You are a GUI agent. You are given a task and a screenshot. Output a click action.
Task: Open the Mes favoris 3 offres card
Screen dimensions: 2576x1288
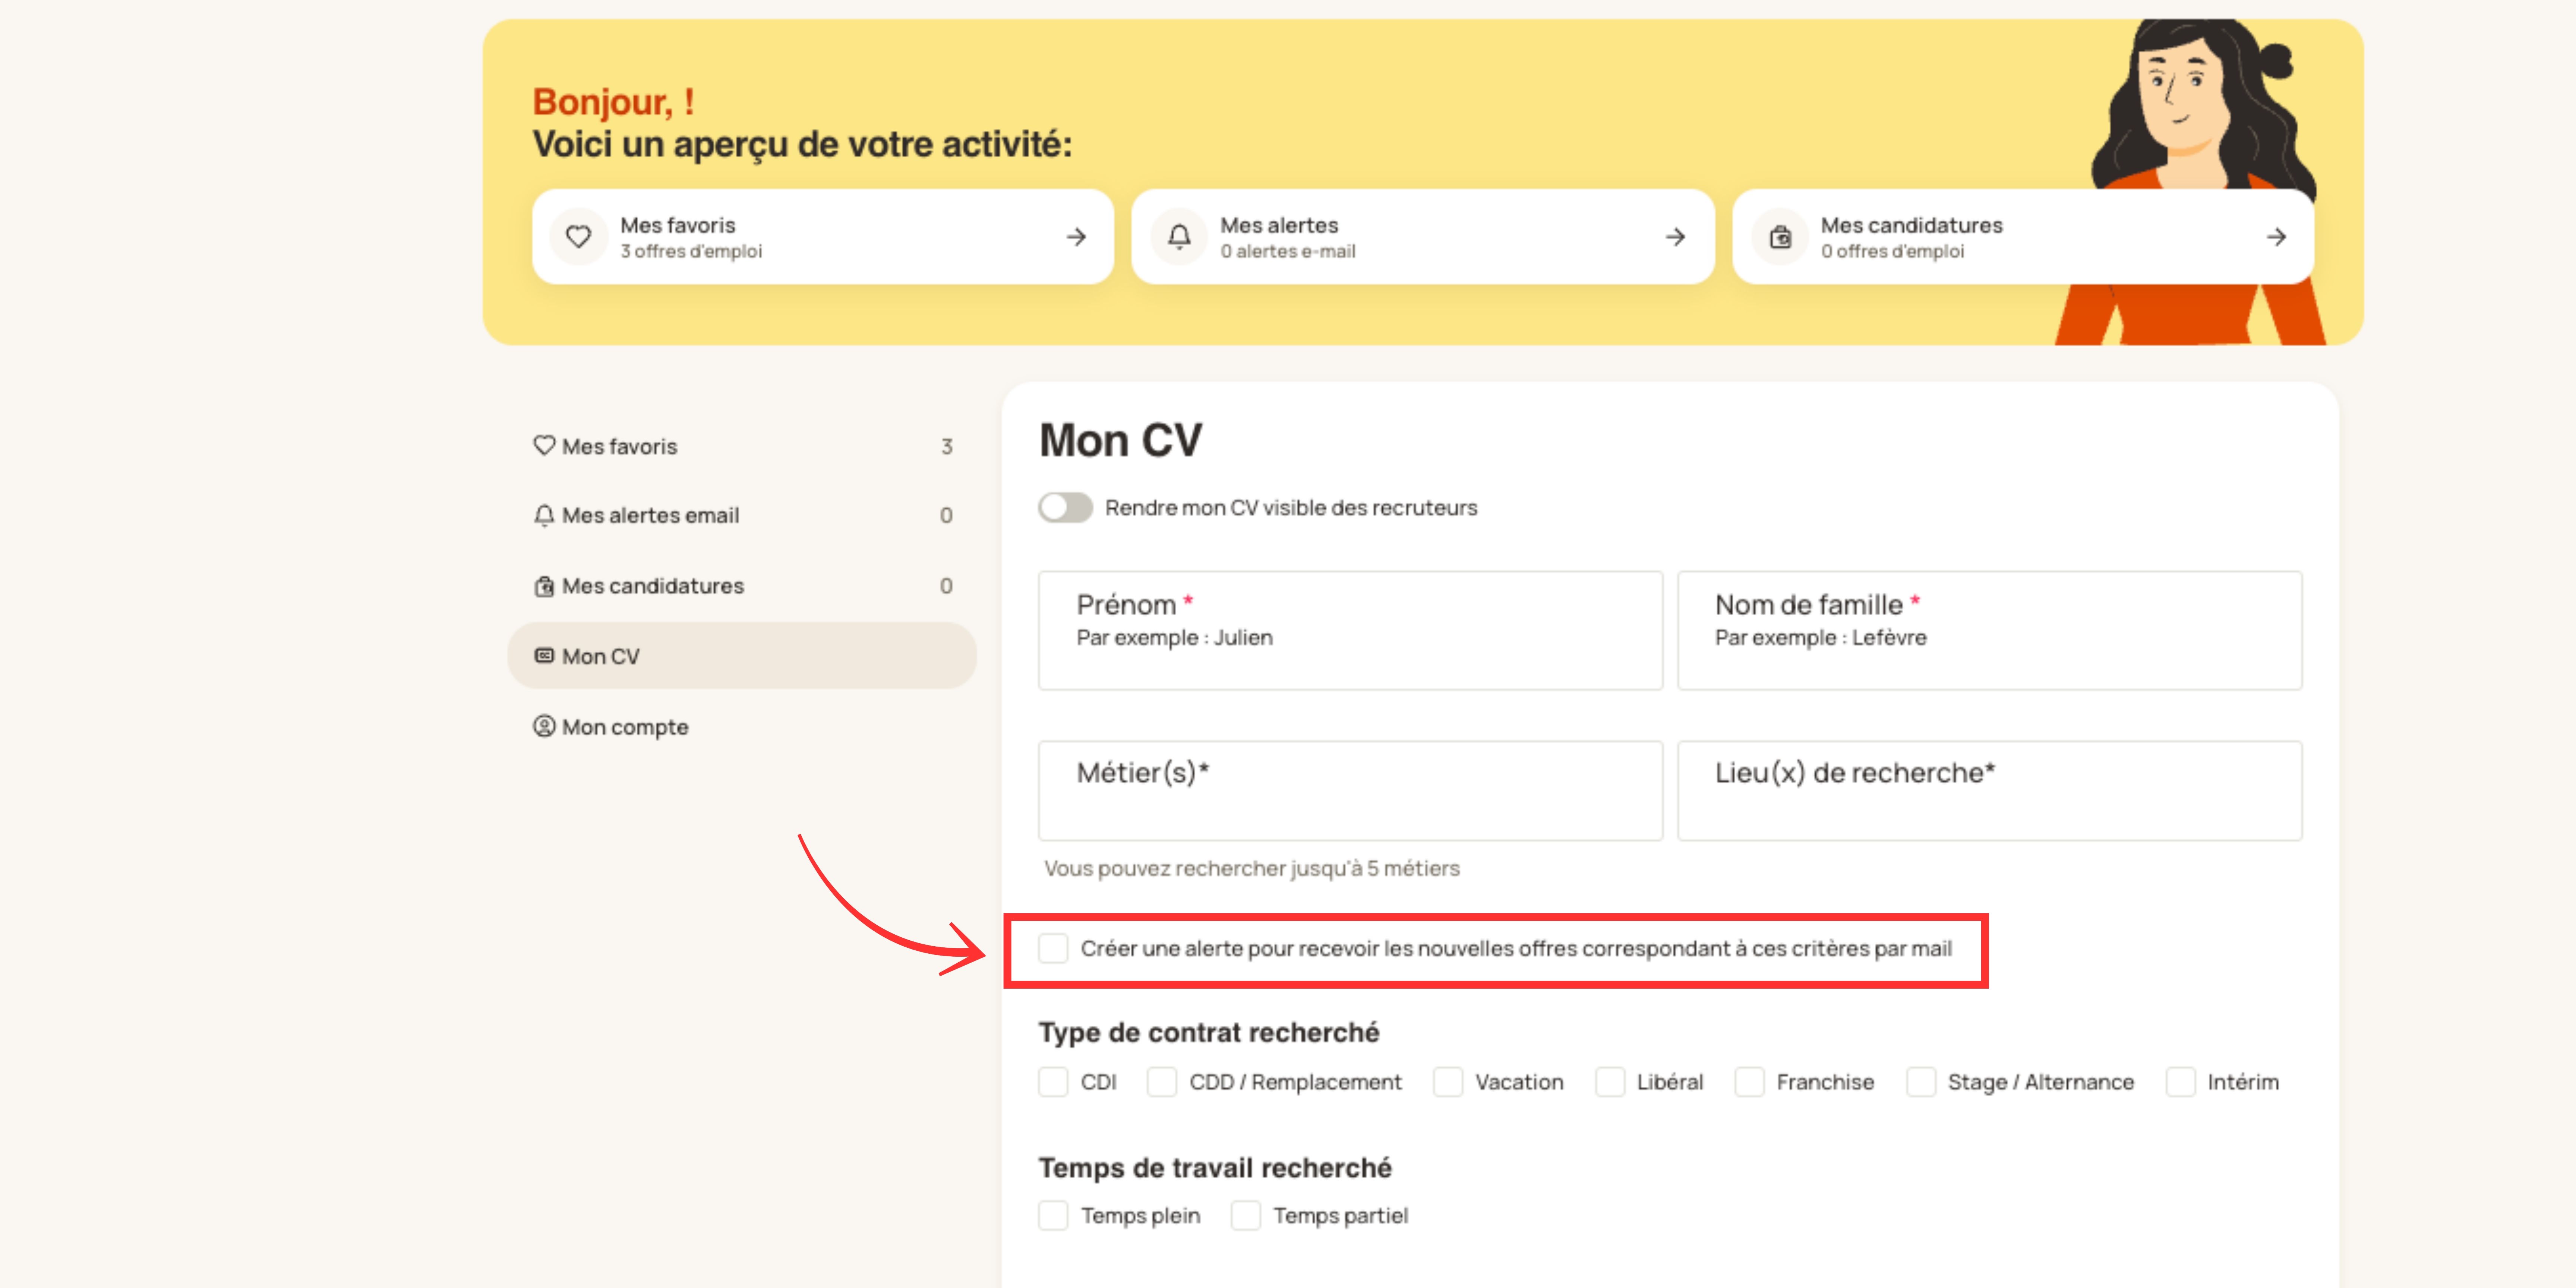pos(823,237)
